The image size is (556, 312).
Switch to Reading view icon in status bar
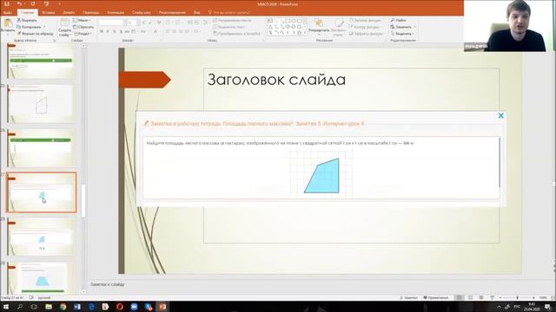point(481,298)
